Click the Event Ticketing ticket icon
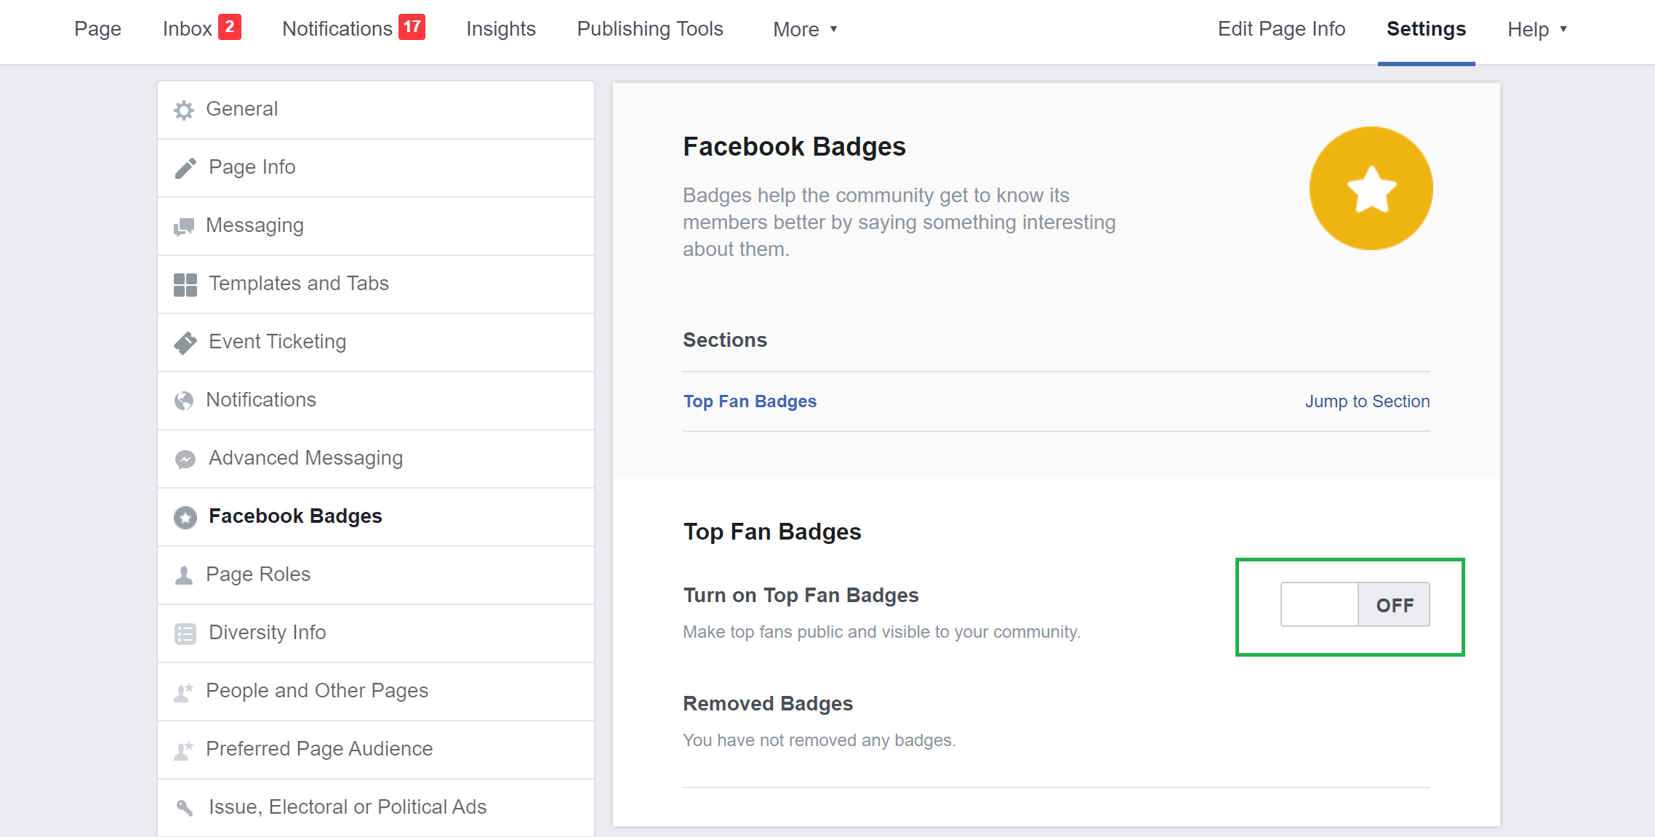 [x=185, y=343]
